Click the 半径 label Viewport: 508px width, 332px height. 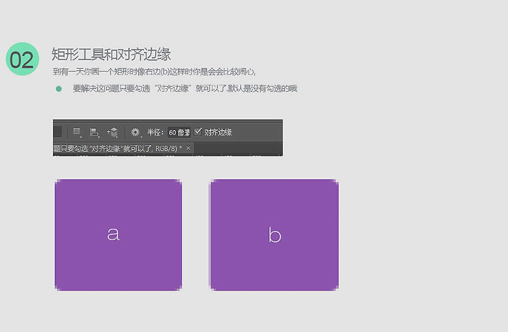coord(155,132)
